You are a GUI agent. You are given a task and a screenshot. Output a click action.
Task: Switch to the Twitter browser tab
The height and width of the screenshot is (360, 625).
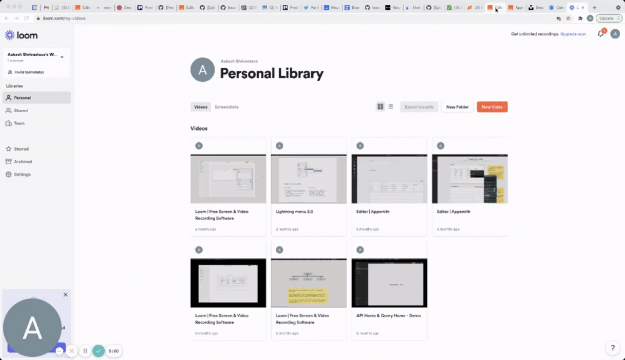point(311,7)
